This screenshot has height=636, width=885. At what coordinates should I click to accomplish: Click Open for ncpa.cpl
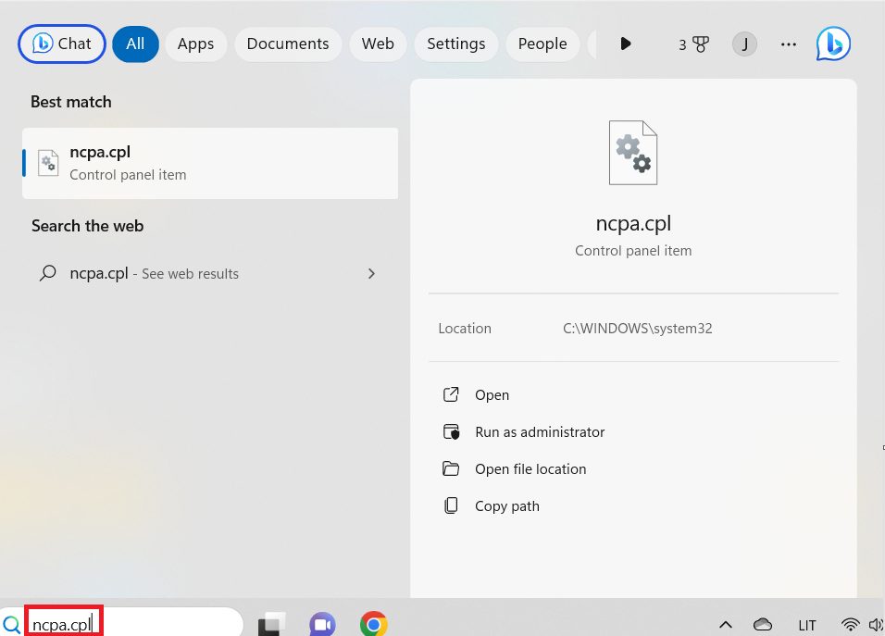[492, 395]
